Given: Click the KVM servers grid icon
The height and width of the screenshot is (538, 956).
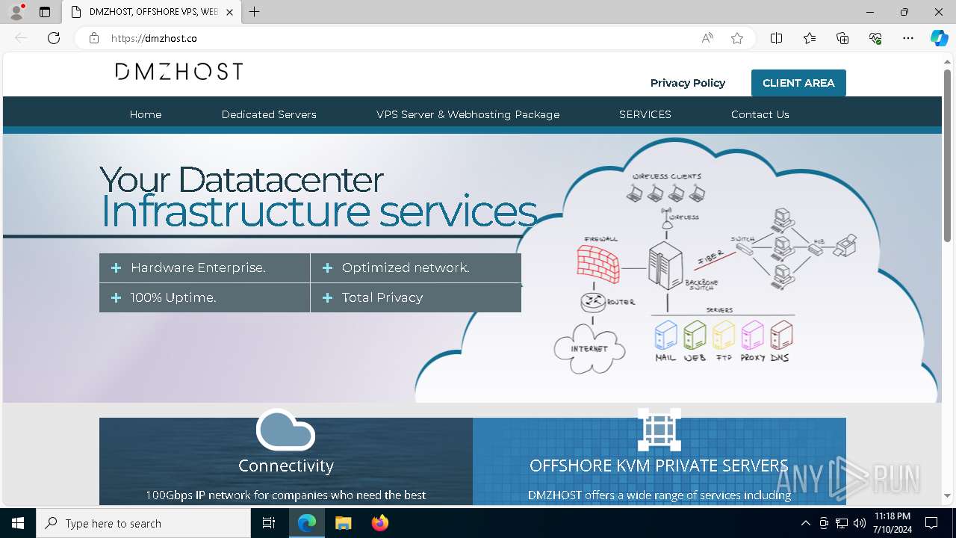Looking at the screenshot, I should point(659,430).
